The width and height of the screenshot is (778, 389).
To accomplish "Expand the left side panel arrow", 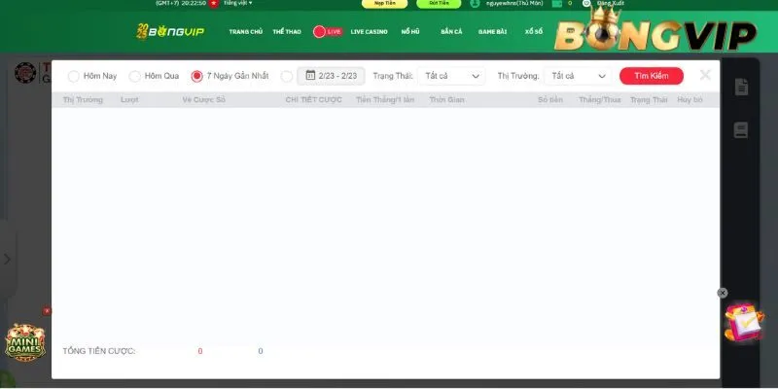I will point(7,259).
